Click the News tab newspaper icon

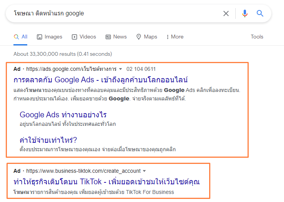(108, 37)
